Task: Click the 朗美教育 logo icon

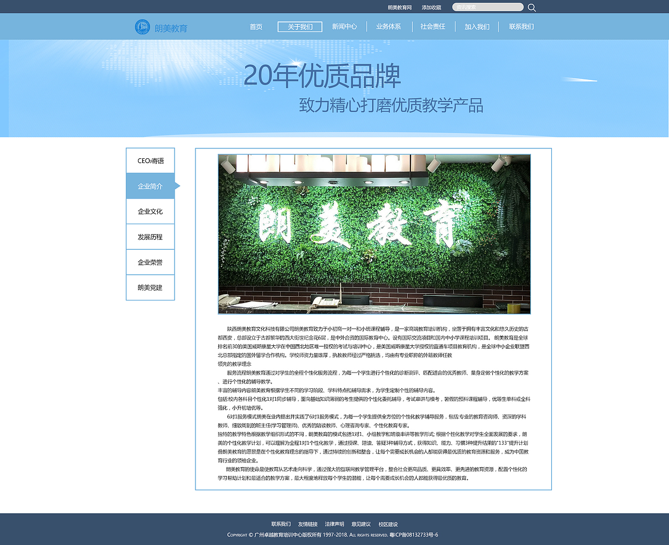Action: click(x=142, y=27)
